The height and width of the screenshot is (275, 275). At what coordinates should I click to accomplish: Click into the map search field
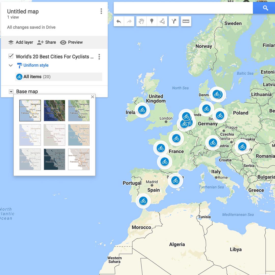(183, 8)
